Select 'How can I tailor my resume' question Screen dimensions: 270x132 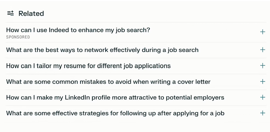(x=88, y=66)
